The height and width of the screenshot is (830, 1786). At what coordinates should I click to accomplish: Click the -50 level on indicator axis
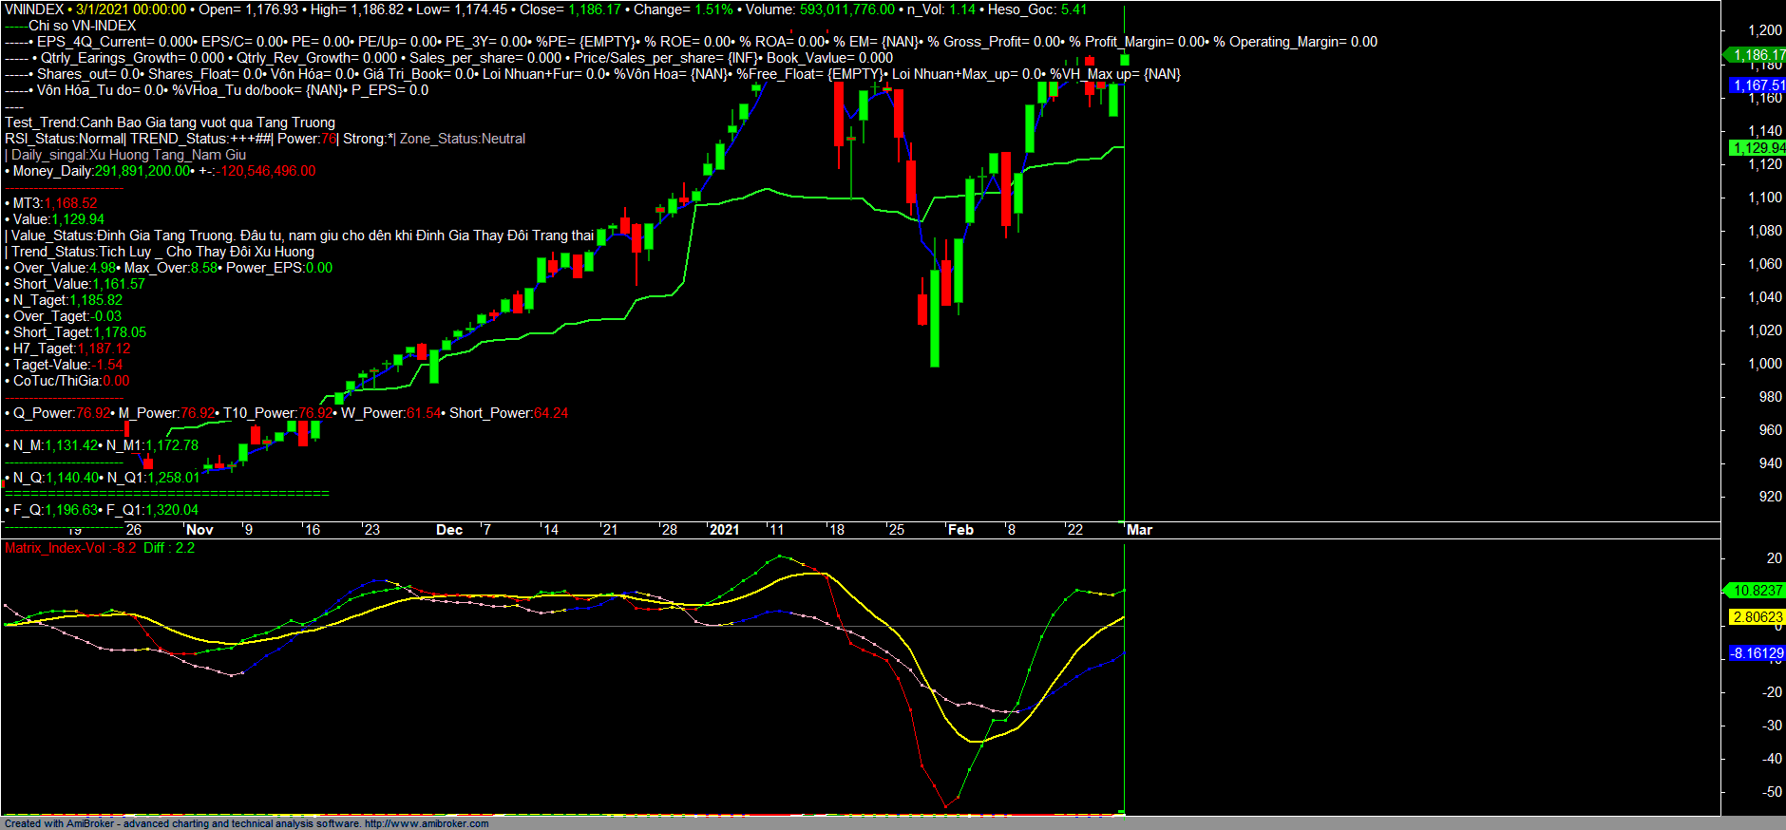coord(1771,792)
